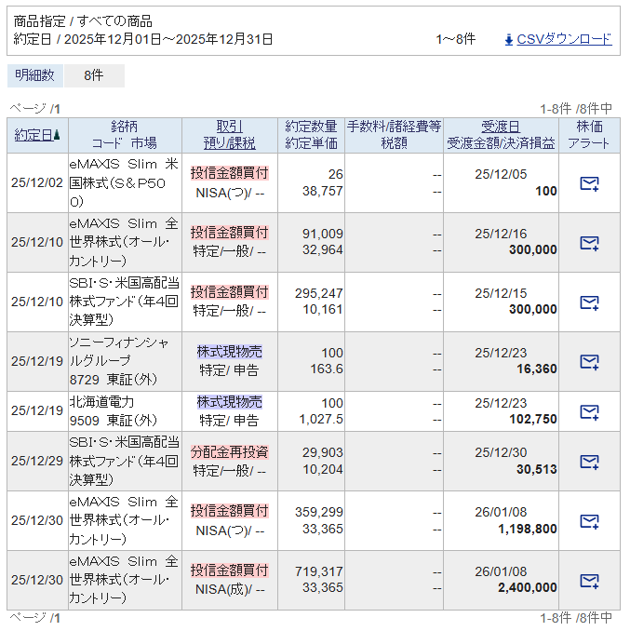This screenshot has height=631, width=630.
Task: Click the 預り/課税 column header link
Action: [x=229, y=143]
